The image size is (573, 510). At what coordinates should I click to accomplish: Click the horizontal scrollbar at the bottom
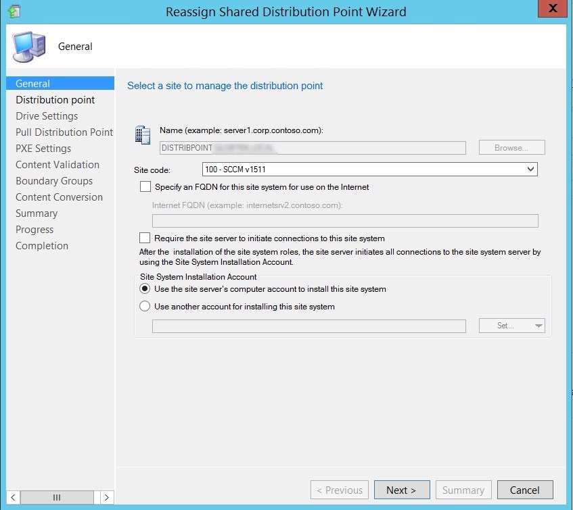pos(57,496)
